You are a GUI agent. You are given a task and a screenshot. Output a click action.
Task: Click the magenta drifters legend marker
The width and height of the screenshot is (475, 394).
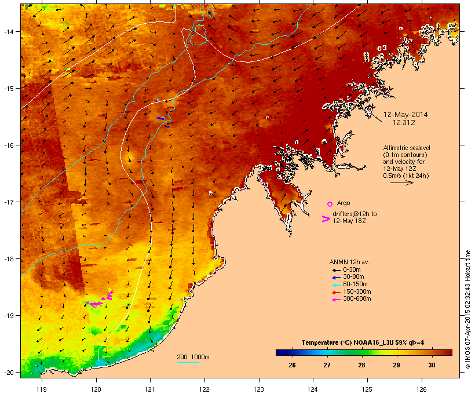(x=326, y=219)
